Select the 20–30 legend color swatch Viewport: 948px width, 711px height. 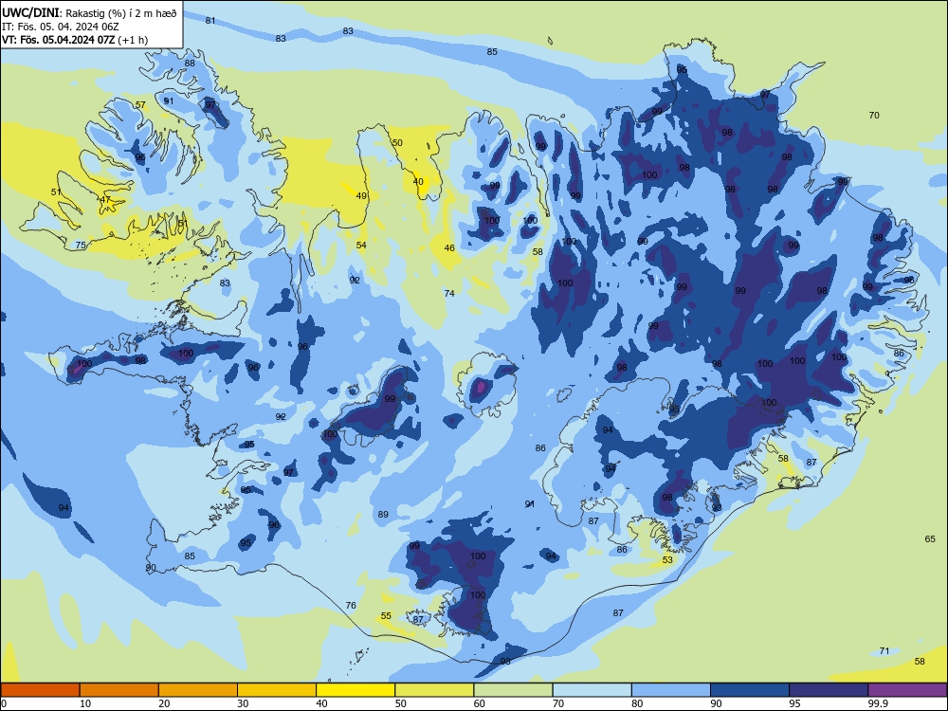(x=198, y=690)
